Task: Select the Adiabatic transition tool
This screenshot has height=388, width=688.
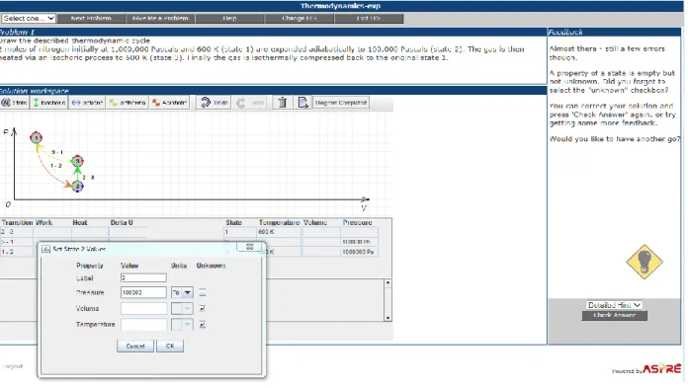Action: [169, 103]
